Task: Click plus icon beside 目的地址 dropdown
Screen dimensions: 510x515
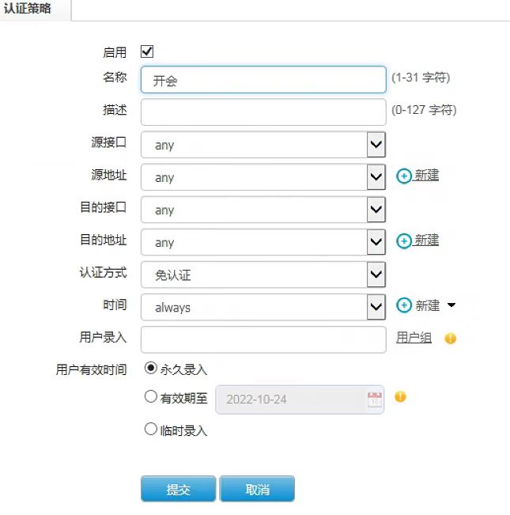Action: point(404,240)
